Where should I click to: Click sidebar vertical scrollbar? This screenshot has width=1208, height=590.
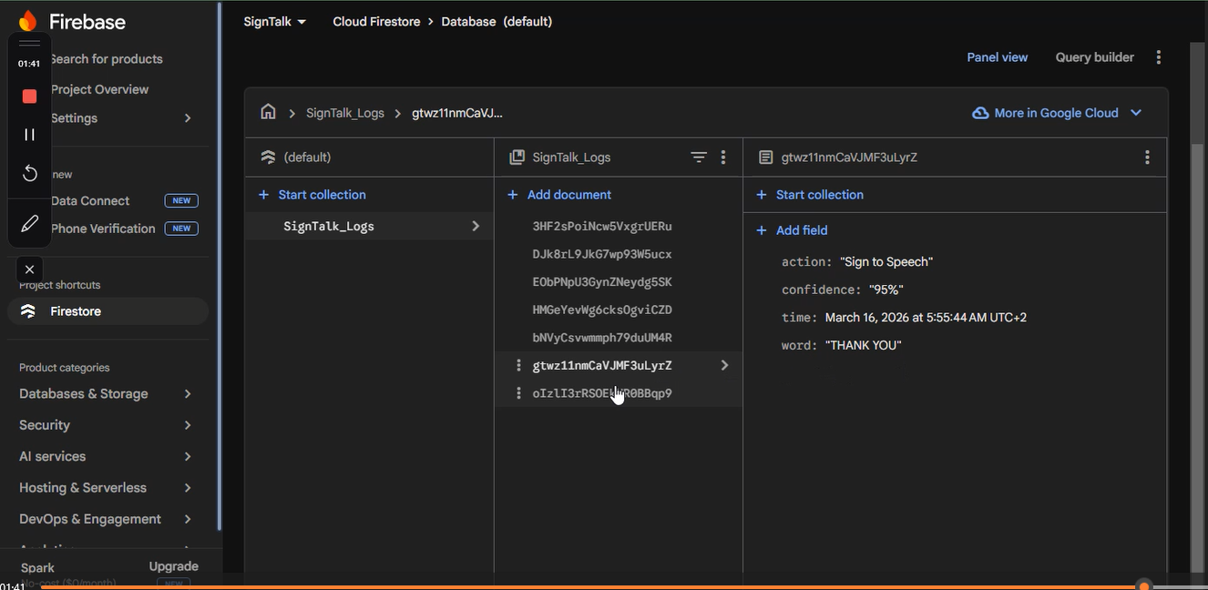tap(219, 269)
